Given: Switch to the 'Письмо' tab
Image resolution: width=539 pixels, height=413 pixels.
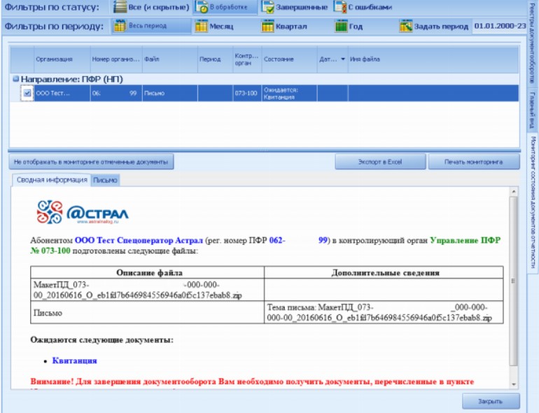Looking at the screenshot, I should pos(105,180).
